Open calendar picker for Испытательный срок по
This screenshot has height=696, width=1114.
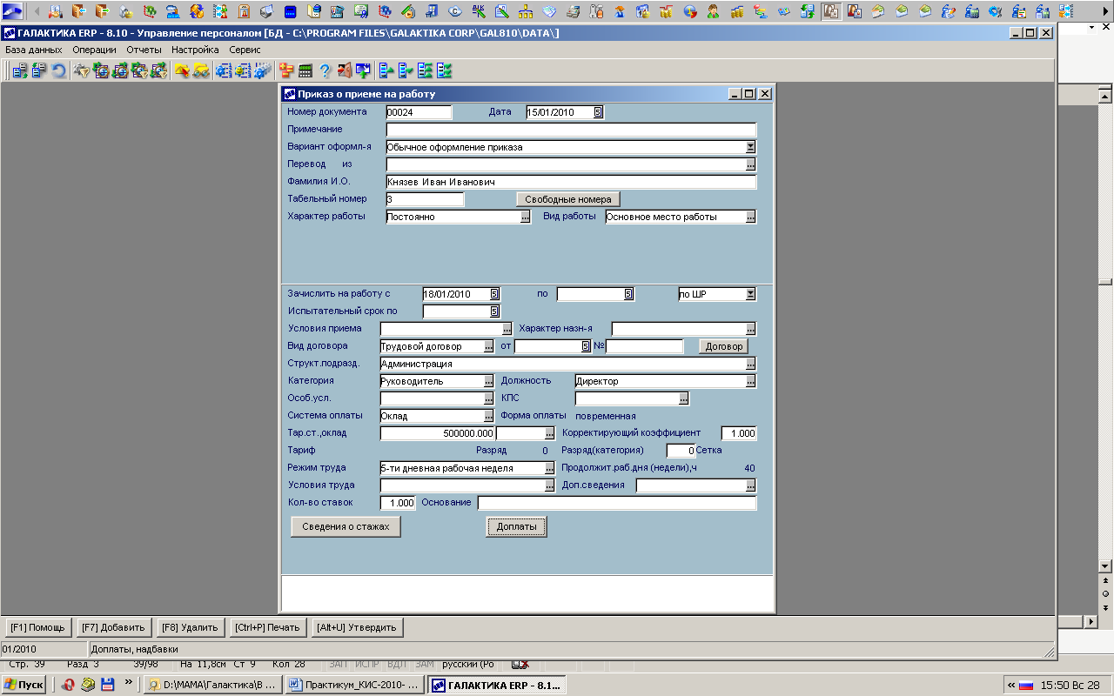coord(494,311)
